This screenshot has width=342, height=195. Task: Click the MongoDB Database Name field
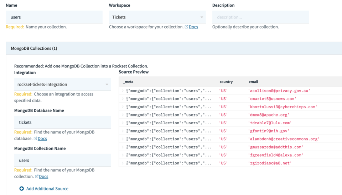(63, 123)
